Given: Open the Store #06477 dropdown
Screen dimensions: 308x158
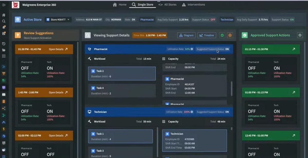Looking at the screenshot, I should [59, 20].
